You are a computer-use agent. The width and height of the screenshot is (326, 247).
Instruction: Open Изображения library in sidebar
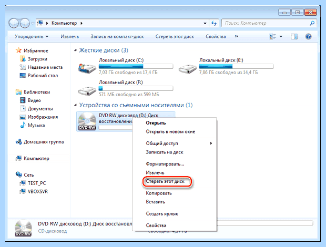43,117
